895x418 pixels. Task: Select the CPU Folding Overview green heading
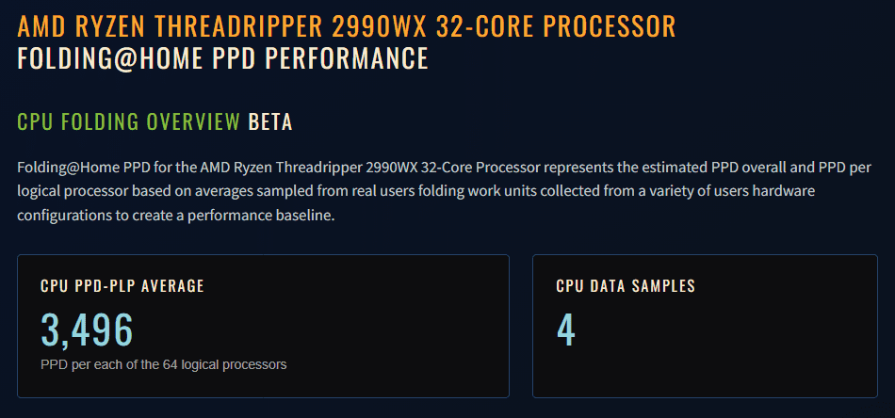pos(129,121)
